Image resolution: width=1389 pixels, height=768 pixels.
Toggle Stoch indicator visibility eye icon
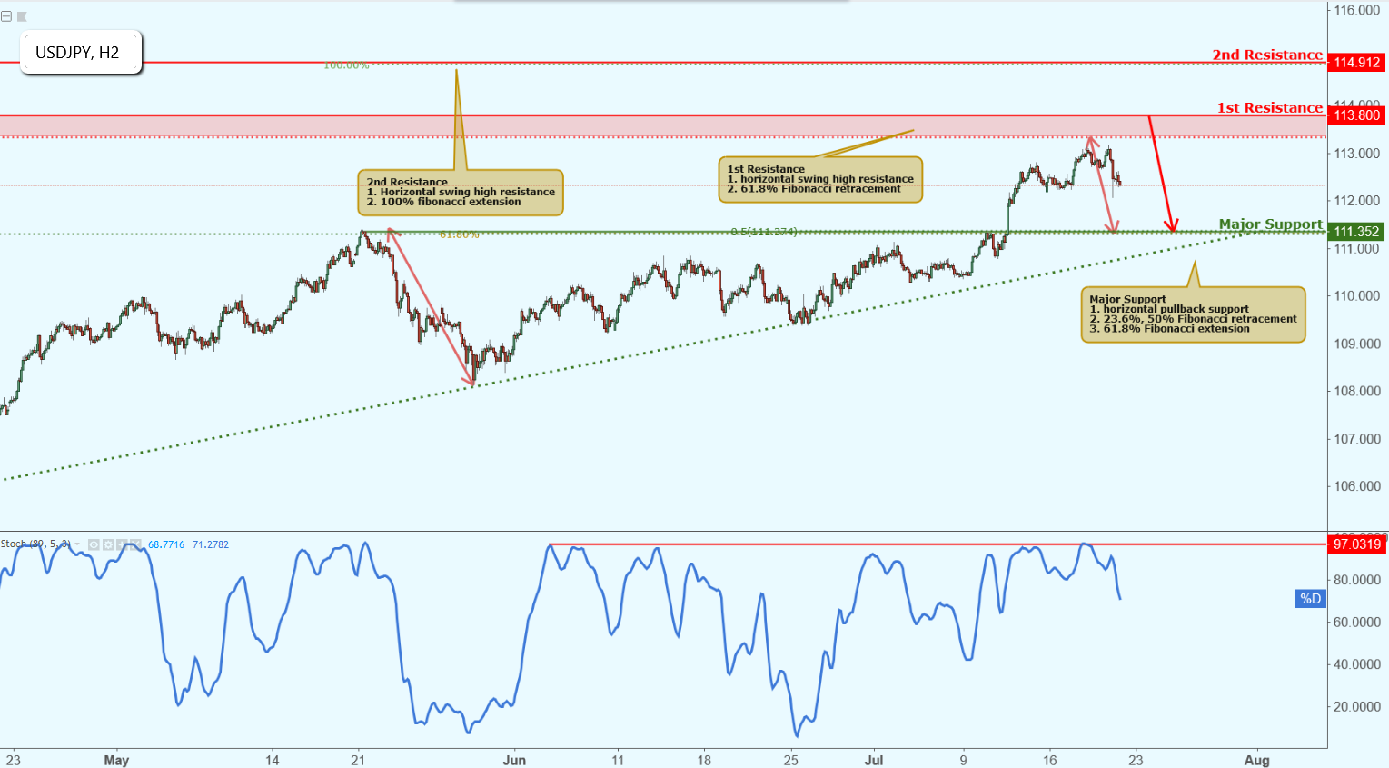tap(94, 544)
